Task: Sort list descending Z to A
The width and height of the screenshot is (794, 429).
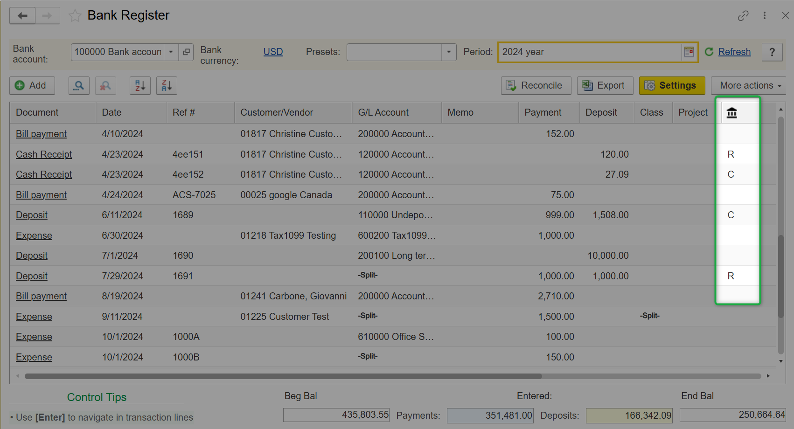Action: [x=167, y=86]
